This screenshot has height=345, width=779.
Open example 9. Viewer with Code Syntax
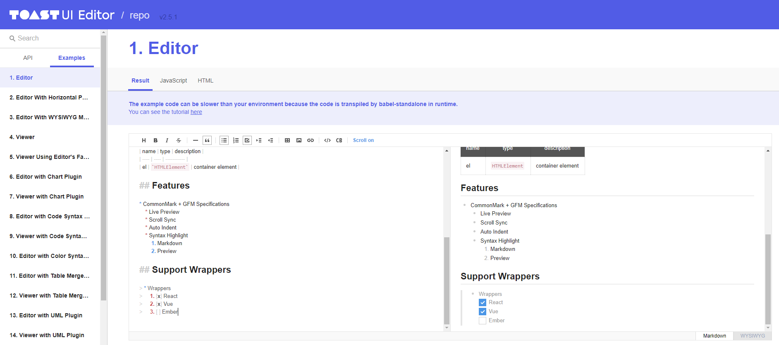50,236
